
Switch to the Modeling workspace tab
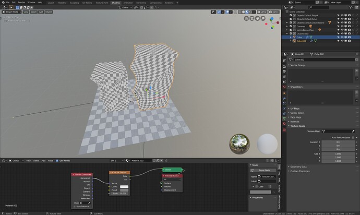pyautogui.click(x=62, y=3)
